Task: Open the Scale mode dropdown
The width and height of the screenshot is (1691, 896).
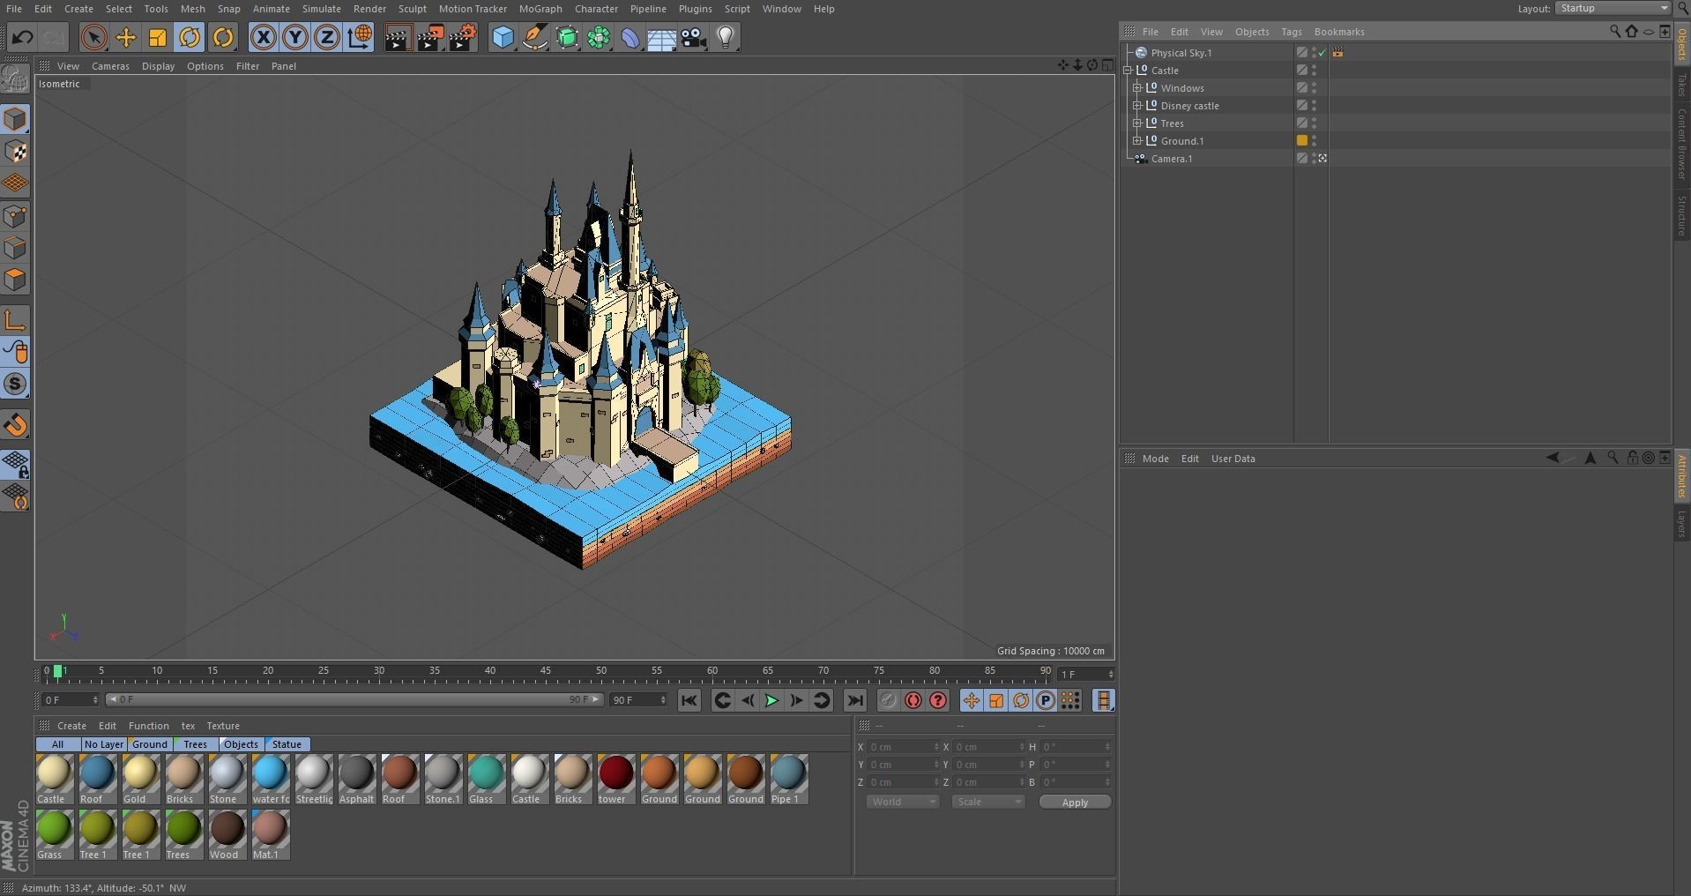Action: click(x=988, y=802)
